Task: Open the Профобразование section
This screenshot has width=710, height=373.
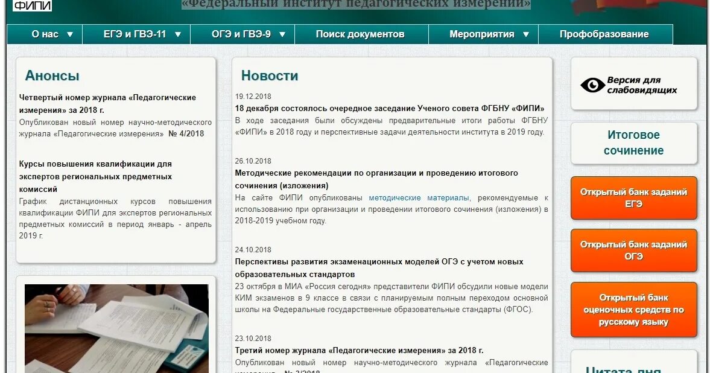Action: [x=604, y=34]
